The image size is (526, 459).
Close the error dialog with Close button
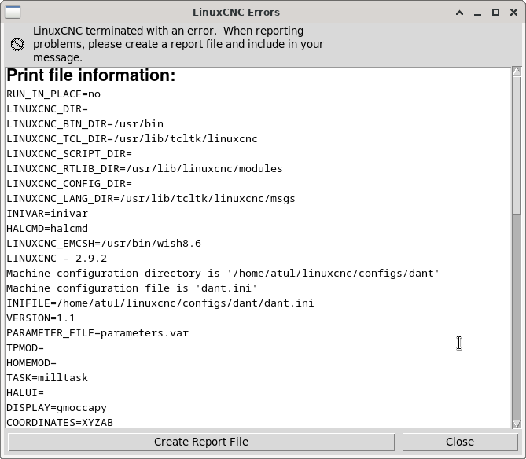point(460,442)
